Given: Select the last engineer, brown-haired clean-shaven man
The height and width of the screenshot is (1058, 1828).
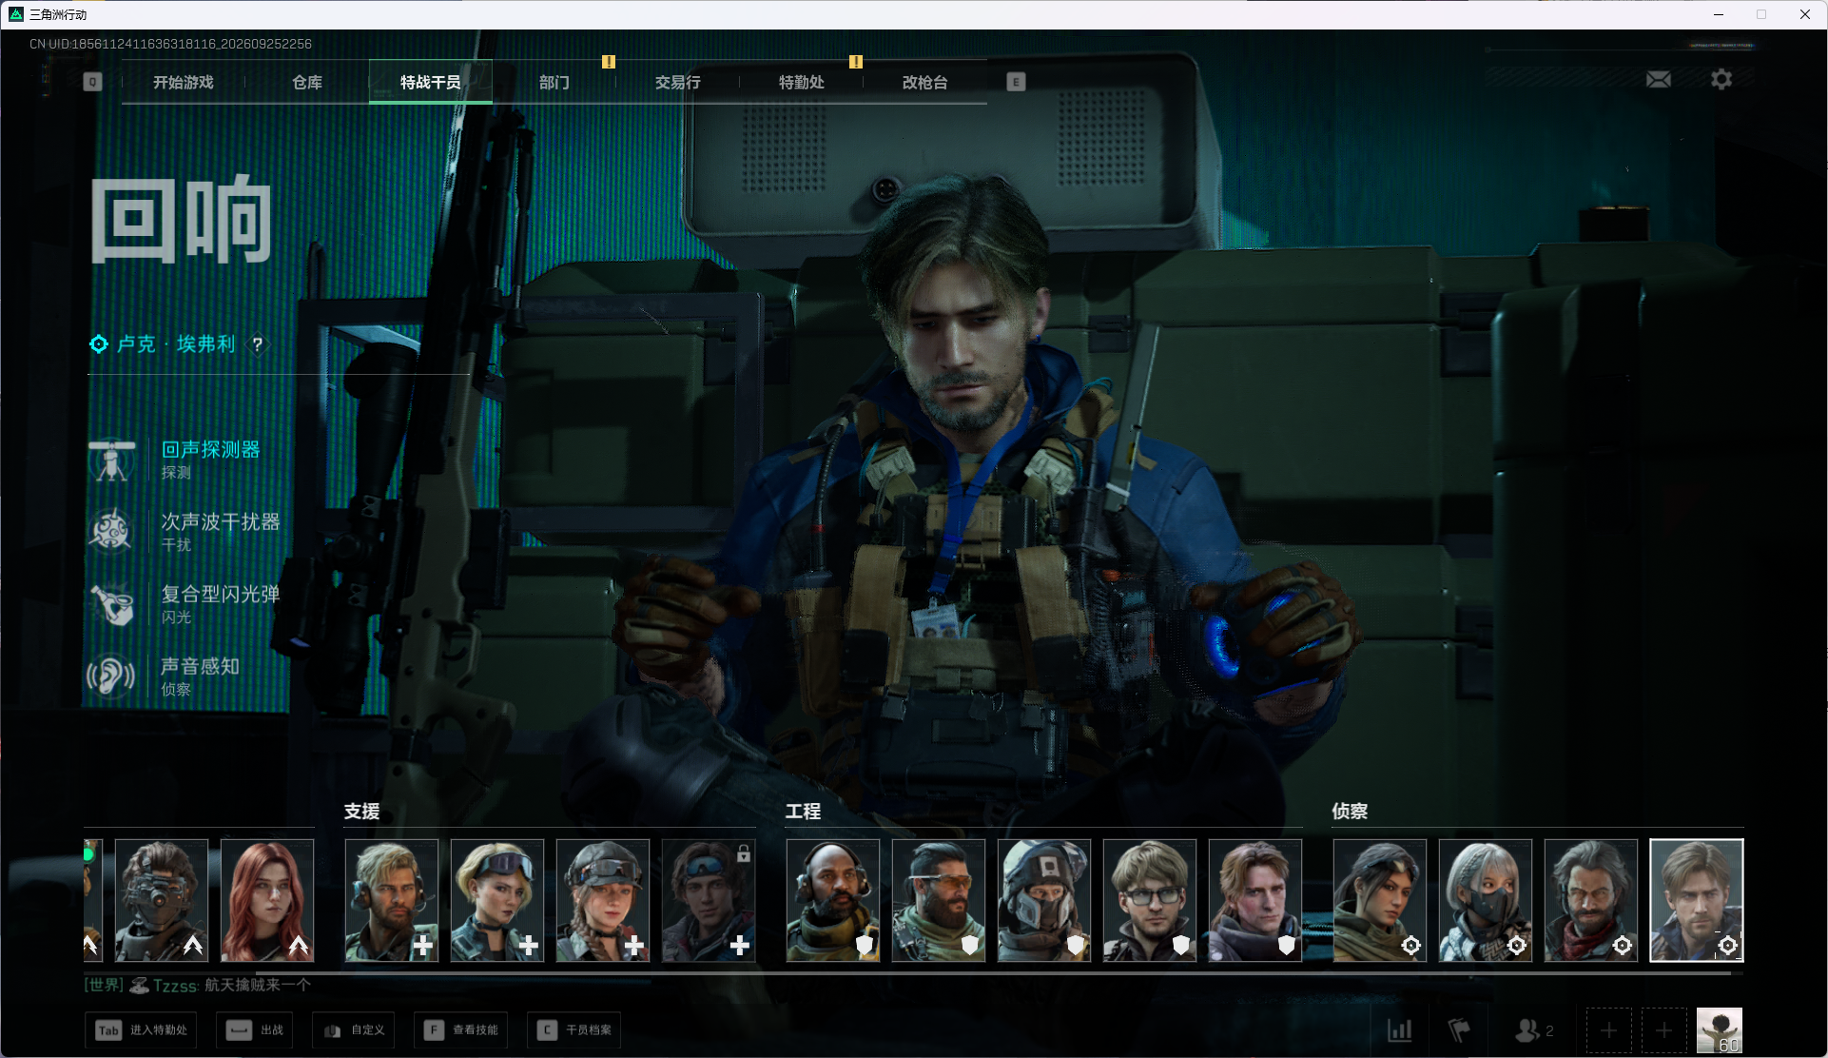Looking at the screenshot, I should point(1255,900).
